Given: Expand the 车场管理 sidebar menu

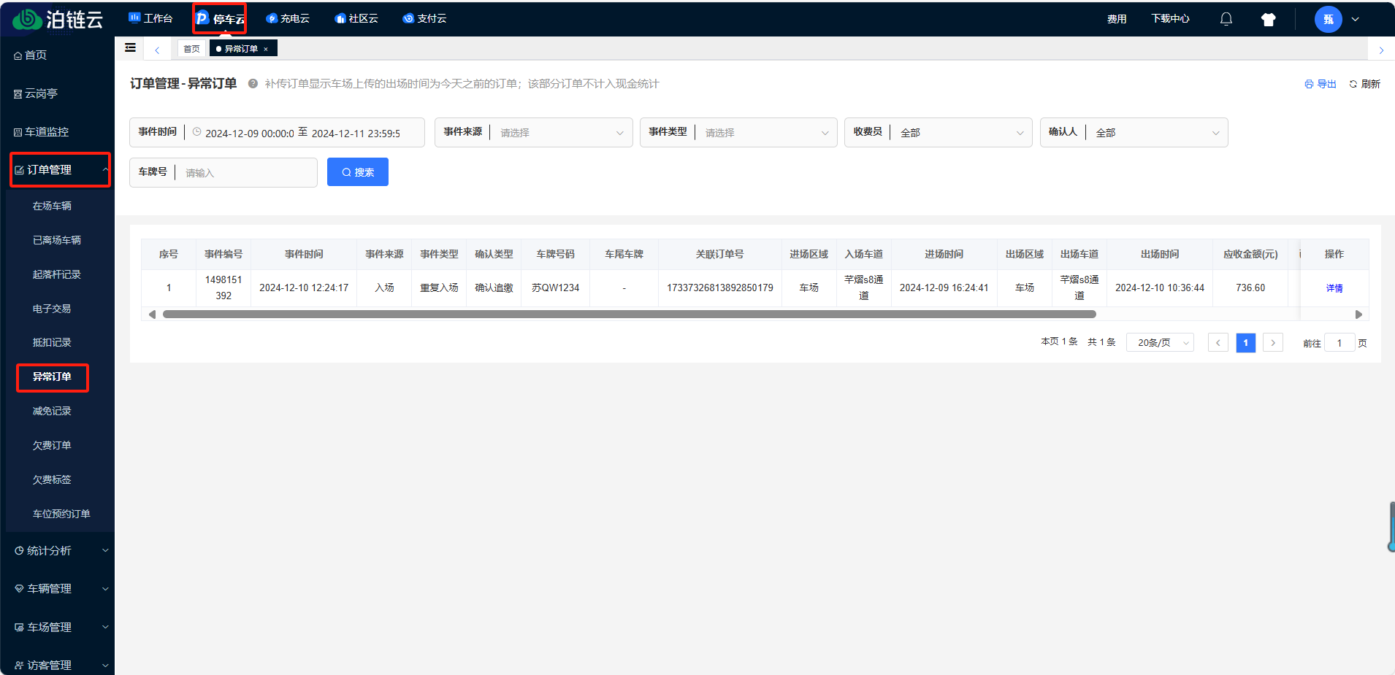Looking at the screenshot, I should coord(60,627).
